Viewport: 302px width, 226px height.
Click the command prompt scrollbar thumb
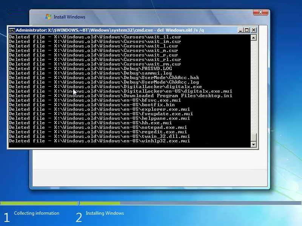tap(253, 137)
